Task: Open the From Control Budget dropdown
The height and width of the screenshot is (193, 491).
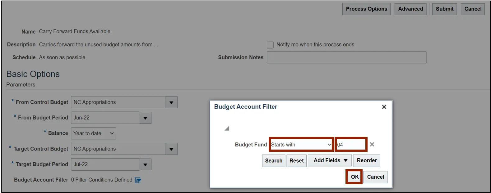Action: tap(171, 102)
